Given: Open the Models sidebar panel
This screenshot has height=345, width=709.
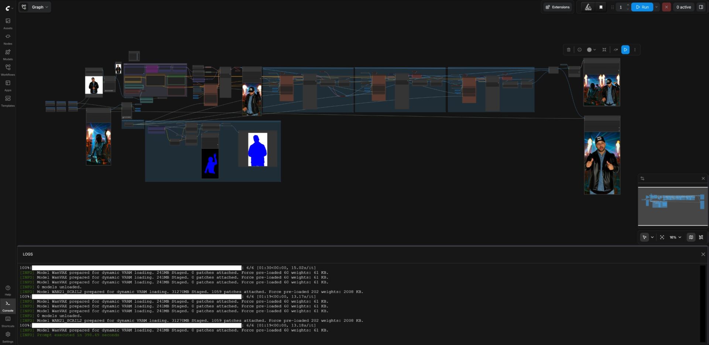Looking at the screenshot, I should [x=8, y=55].
